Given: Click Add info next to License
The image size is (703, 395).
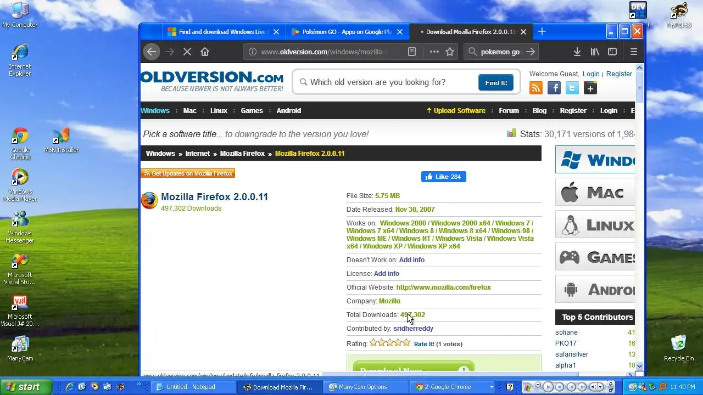Looking at the screenshot, I should pos(387,274).
